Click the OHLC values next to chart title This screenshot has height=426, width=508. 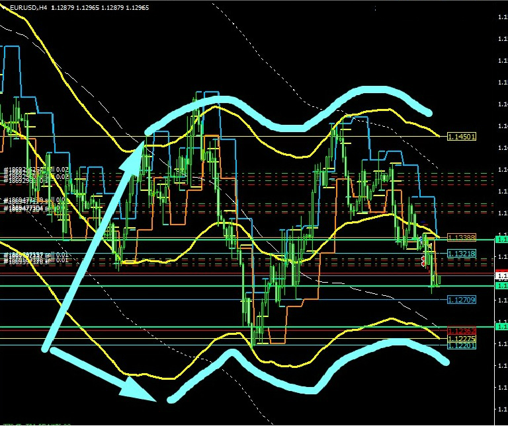pos(99,7)
